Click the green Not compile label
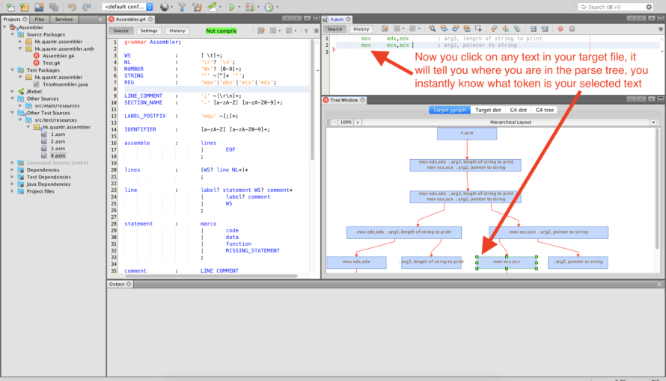 tap(222, 31)
